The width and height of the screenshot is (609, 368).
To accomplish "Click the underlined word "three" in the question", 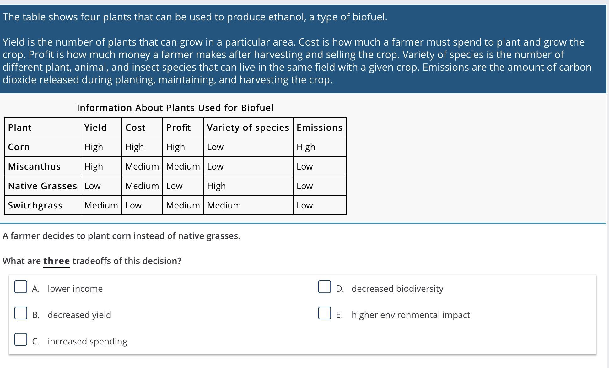I will pyautogui.click(x=57, y=261).
